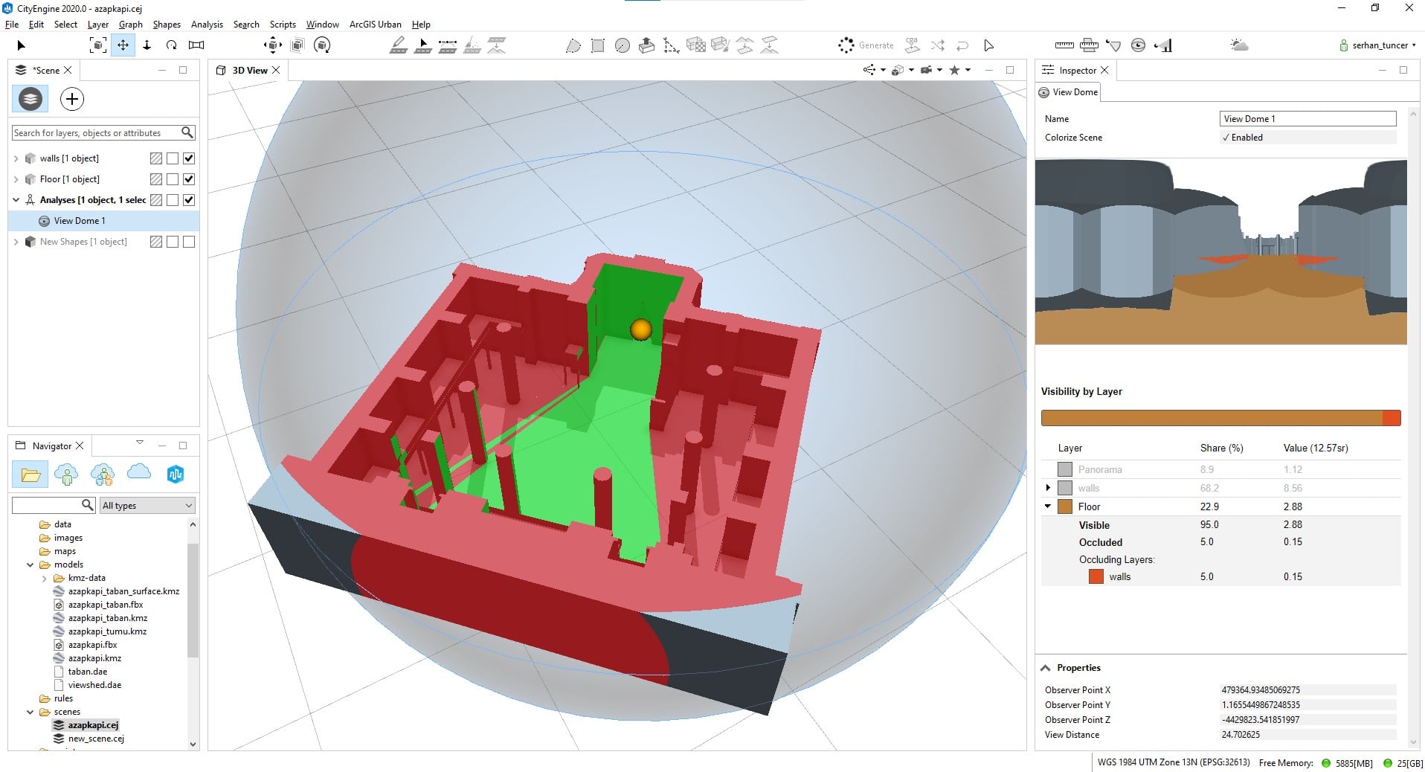Open the new_scene.cej scene file
The image size is (1425, 772).
point(96,739)
